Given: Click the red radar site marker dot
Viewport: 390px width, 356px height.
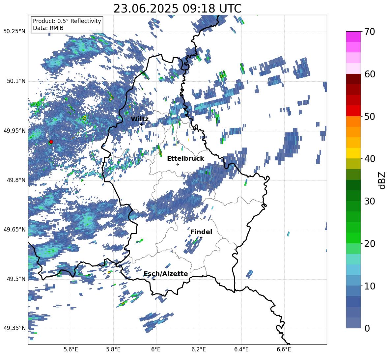Looking at the screenshot, I should coord(51,142).
